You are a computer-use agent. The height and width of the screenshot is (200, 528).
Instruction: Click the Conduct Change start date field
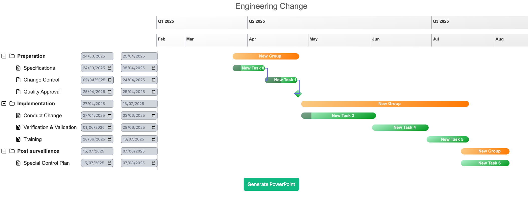tap(94, 115)
